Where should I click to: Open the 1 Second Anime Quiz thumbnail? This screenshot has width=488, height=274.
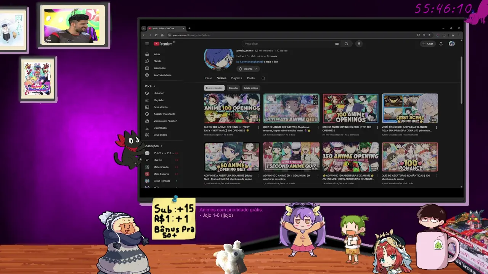tap(291, 157)
